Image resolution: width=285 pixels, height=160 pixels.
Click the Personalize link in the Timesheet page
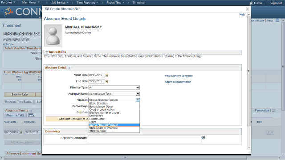point(262,110)
